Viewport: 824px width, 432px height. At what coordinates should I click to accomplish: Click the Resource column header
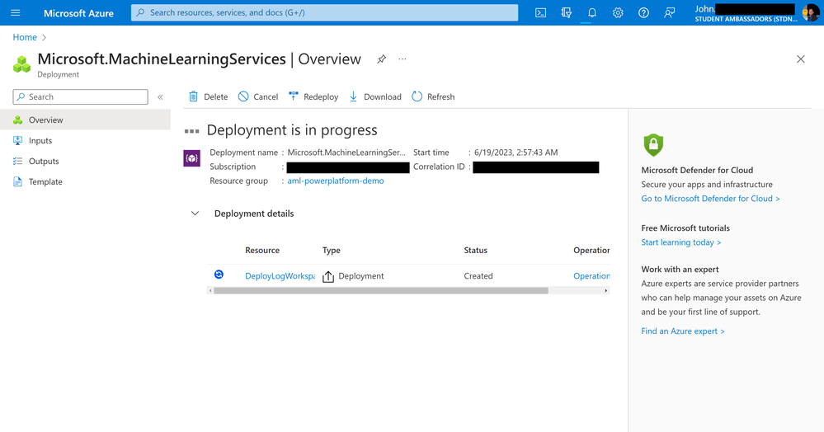tap(262, 250)
